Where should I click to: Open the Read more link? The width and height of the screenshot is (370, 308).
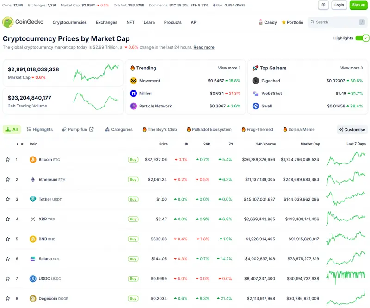point(204,47)
